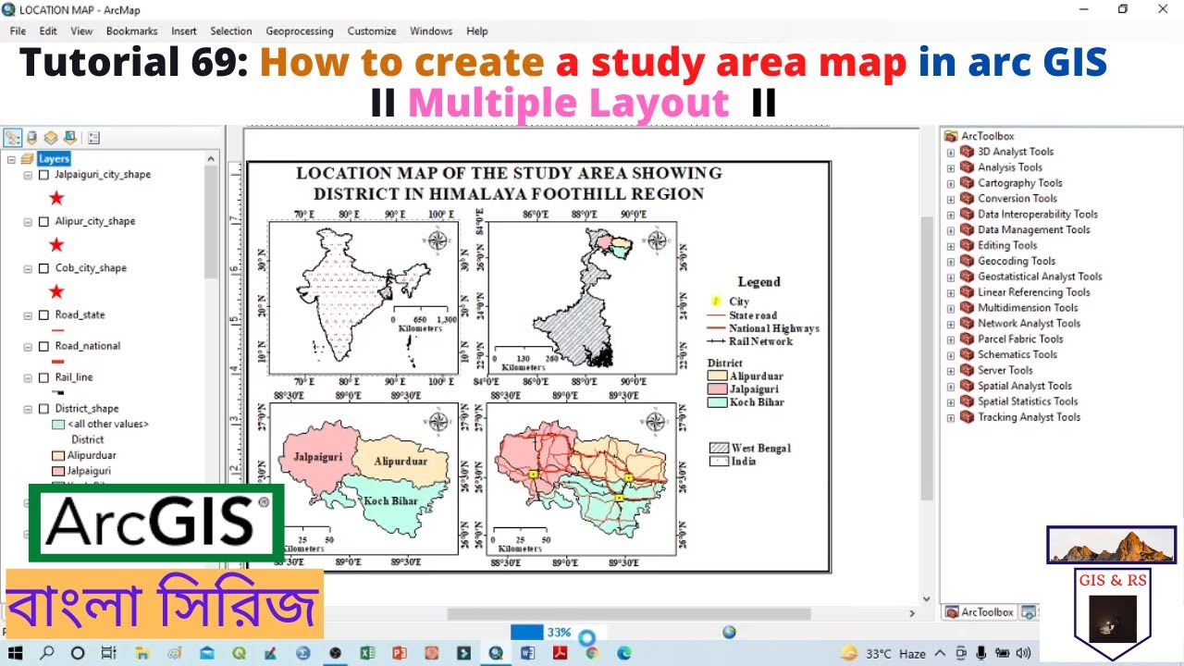The height and width of the screenshot is (666, 1184).
Task: Open the Geoprocessing menu
Action: (x=300, y=31)
